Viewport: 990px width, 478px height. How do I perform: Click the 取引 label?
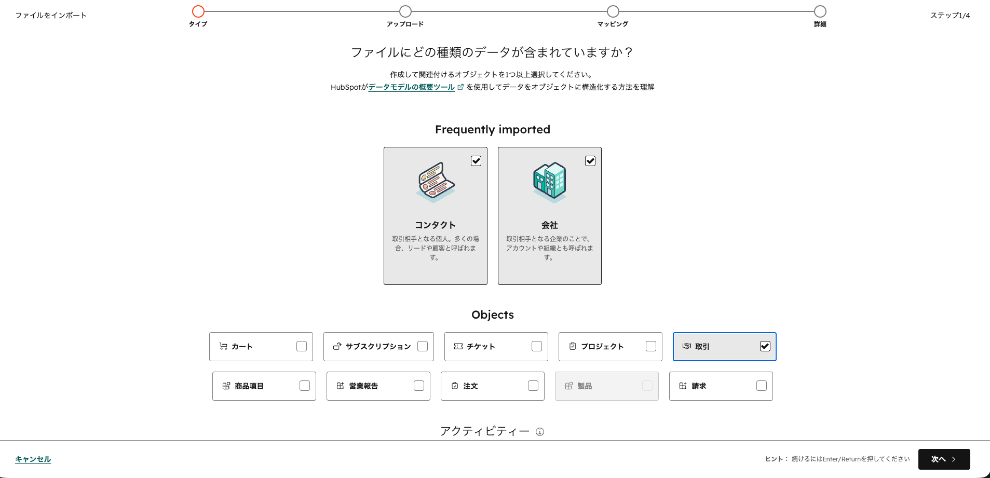click(702, 346)
